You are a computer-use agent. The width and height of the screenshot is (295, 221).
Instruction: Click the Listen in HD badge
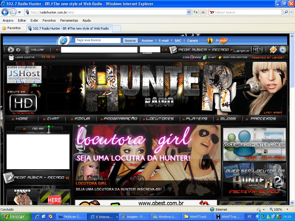point(257,50)
